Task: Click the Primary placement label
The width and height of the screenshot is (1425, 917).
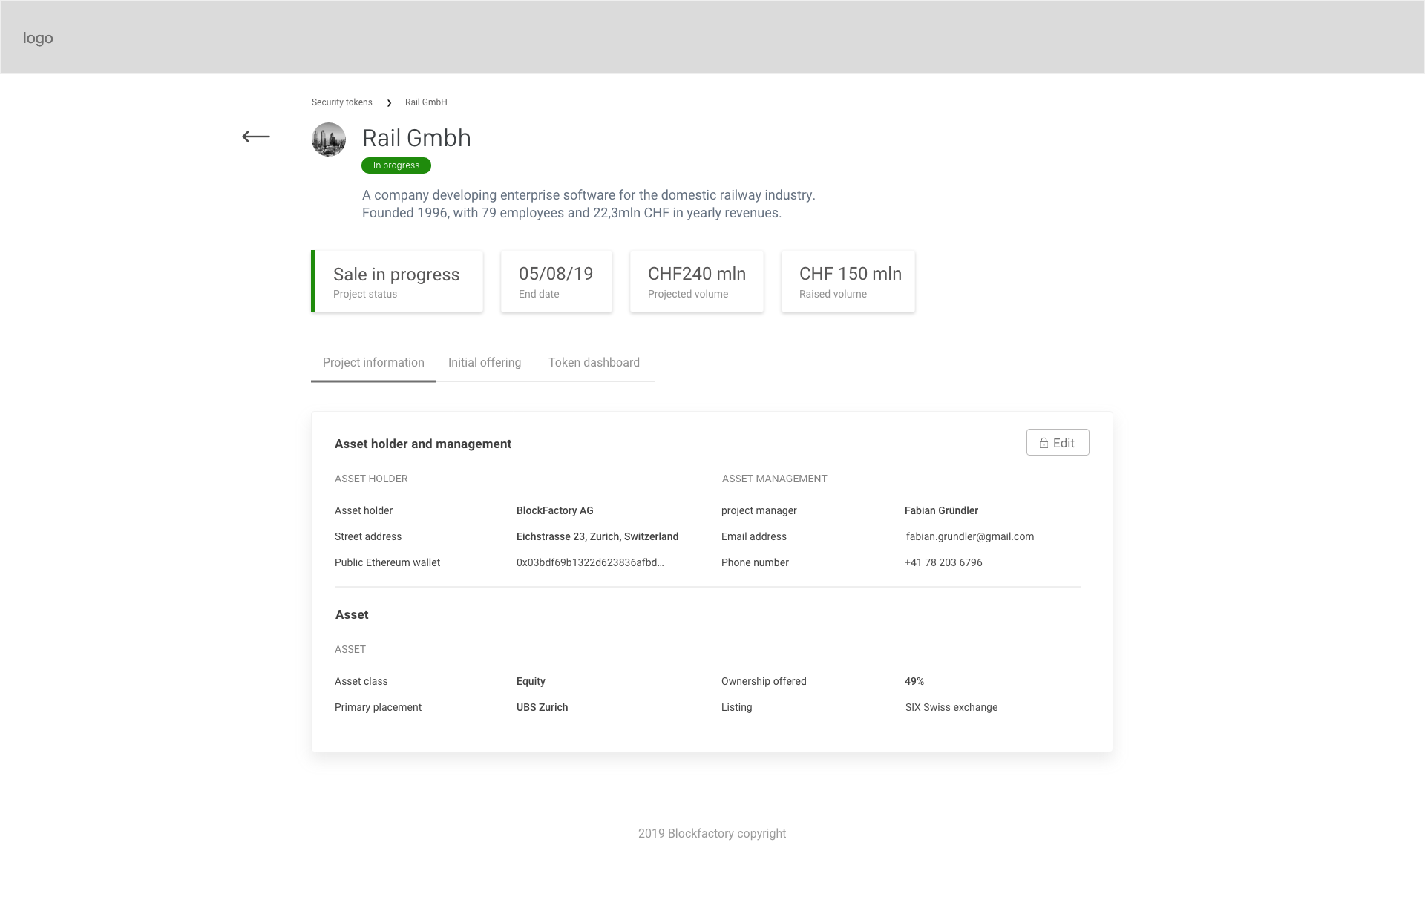Action: pos(378,707)
